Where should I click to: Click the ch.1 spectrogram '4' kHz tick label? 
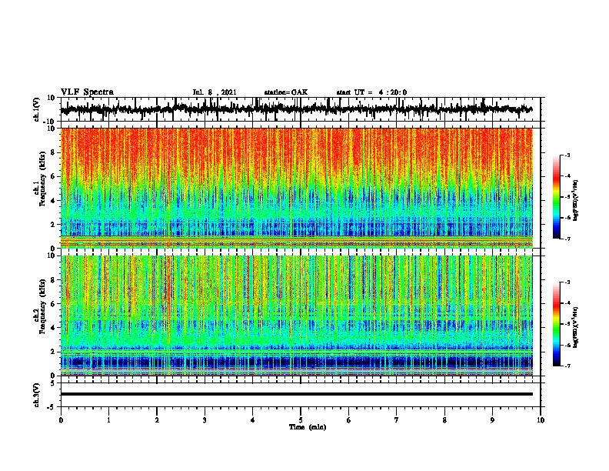(54, 201)
